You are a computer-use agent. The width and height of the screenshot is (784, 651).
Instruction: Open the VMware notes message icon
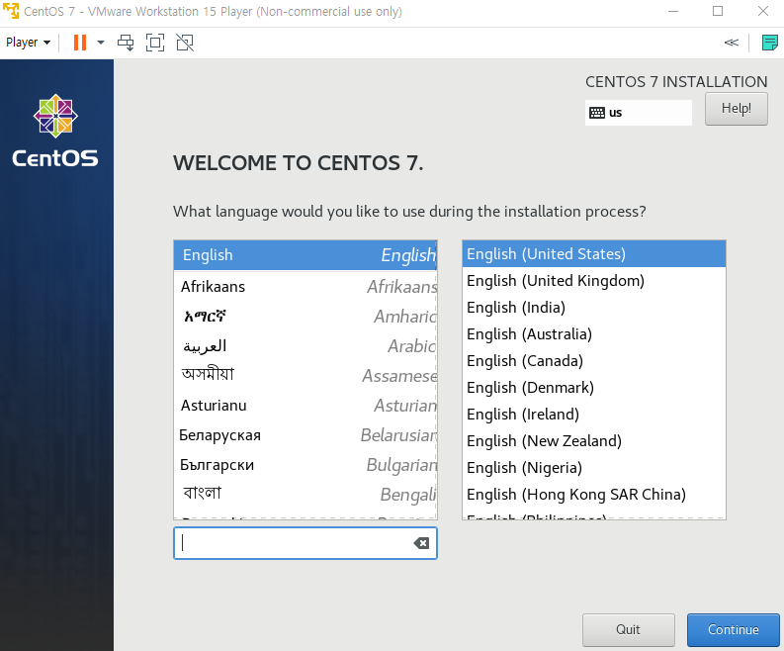[x=769, y=43]
